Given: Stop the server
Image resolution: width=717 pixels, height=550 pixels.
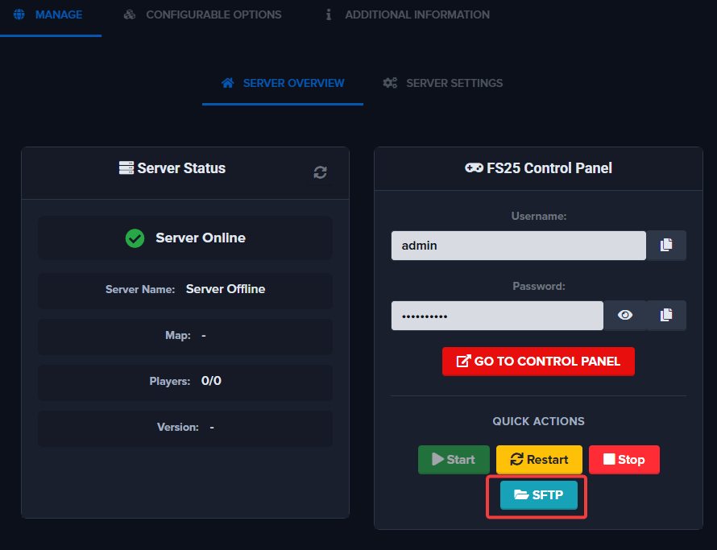Looking at the screenshot, I should point(624,460).
